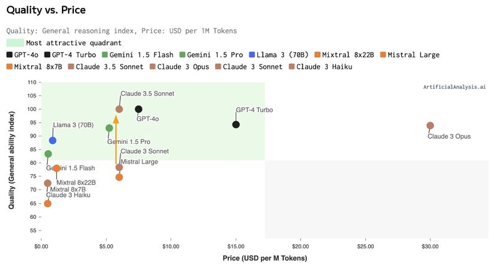Click the GPT-4 Turbo data point on chart
Screen dimensions: 496x269
[236, 125]
